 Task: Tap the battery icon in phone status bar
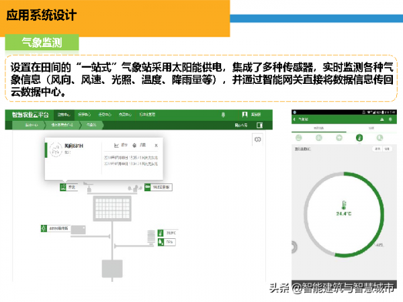(382, 112)
